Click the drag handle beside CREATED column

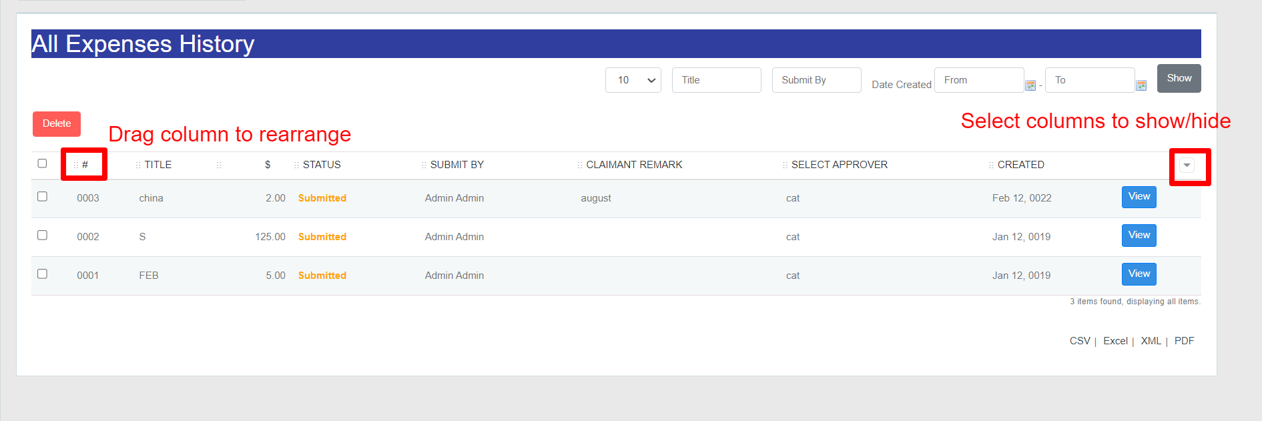991,165
